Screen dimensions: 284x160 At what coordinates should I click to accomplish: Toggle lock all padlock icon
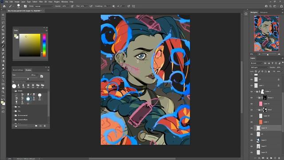pyautogui.click(x=269, y=72)
